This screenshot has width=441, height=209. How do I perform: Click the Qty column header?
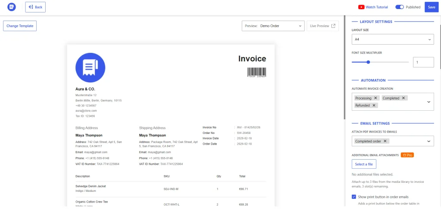click(219, 176)
